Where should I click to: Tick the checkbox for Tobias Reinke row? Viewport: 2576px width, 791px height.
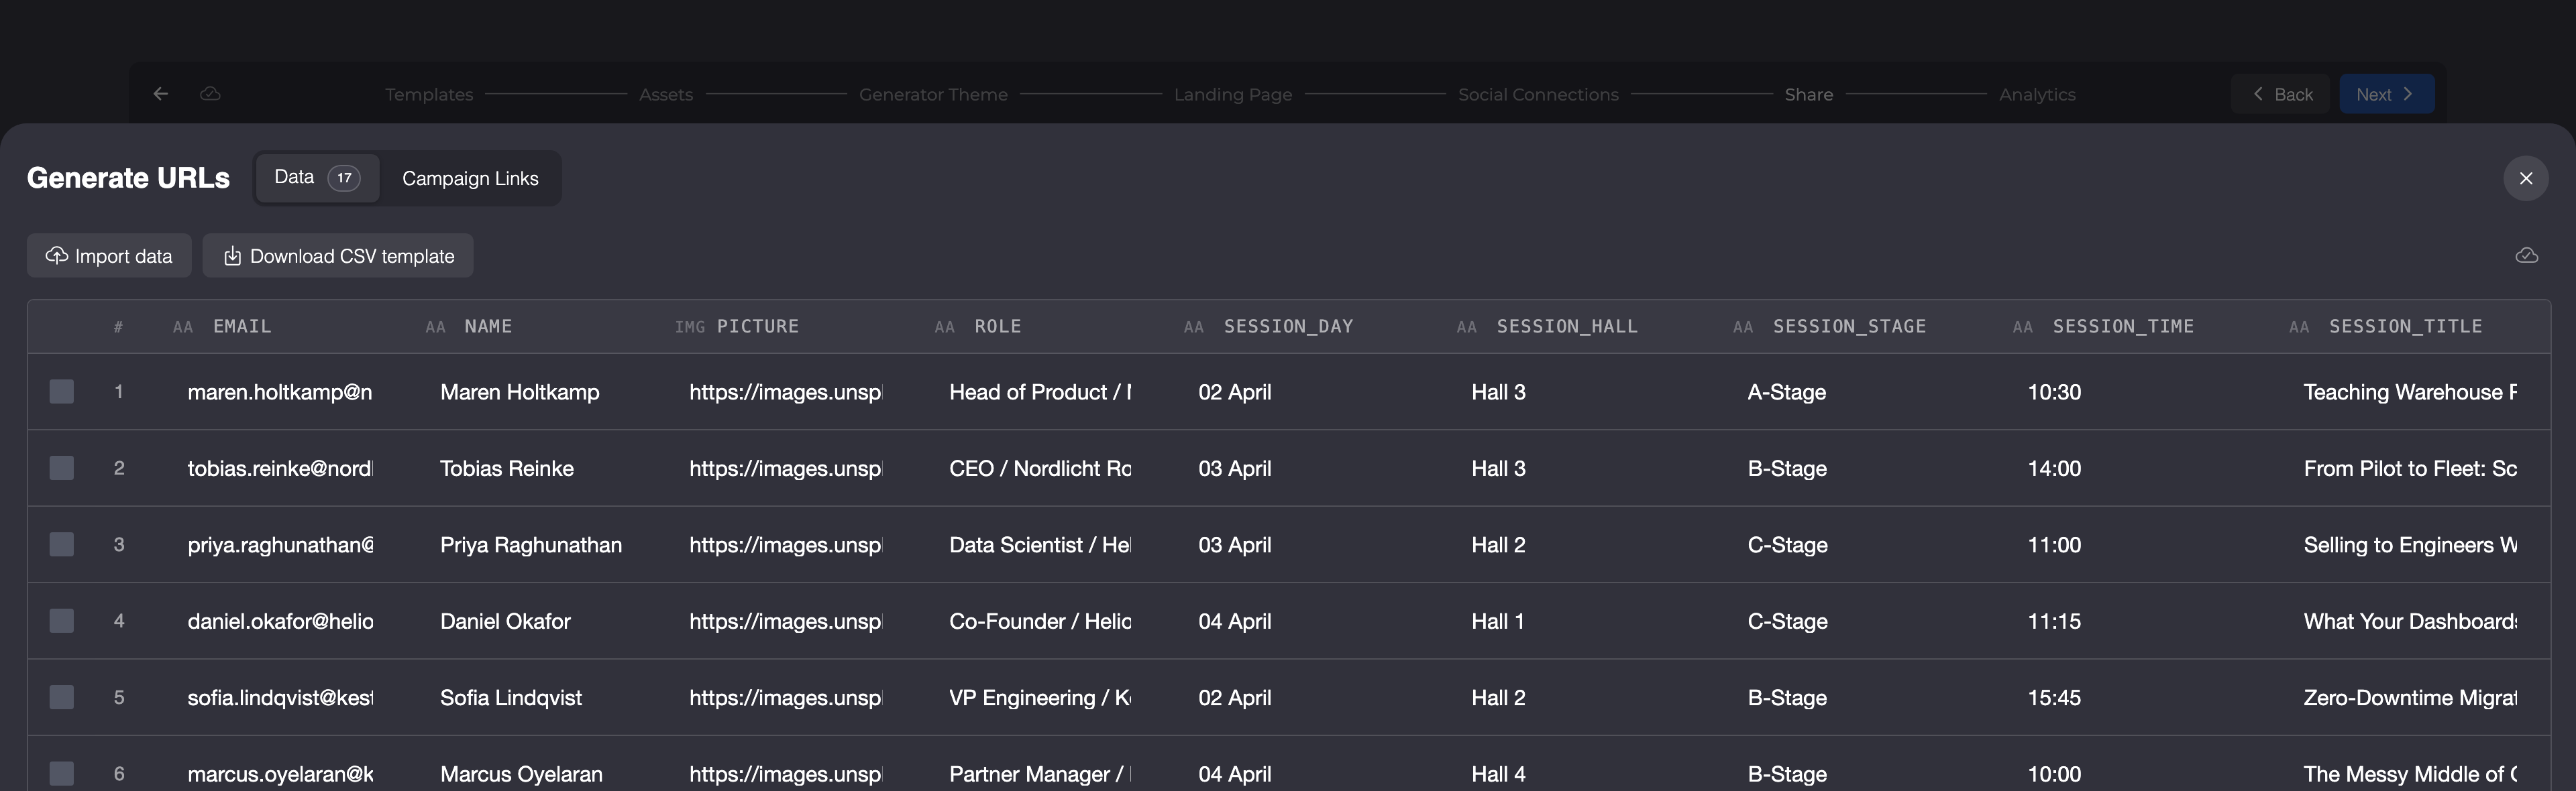click(x=62, y=467)
